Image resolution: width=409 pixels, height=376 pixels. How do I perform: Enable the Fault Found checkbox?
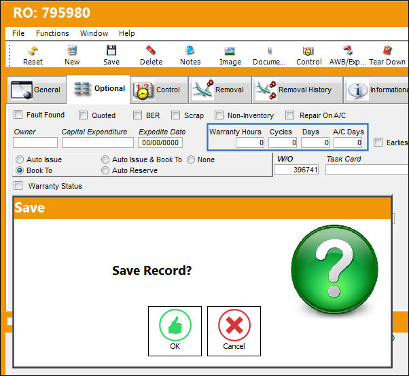tap(18, 115)
